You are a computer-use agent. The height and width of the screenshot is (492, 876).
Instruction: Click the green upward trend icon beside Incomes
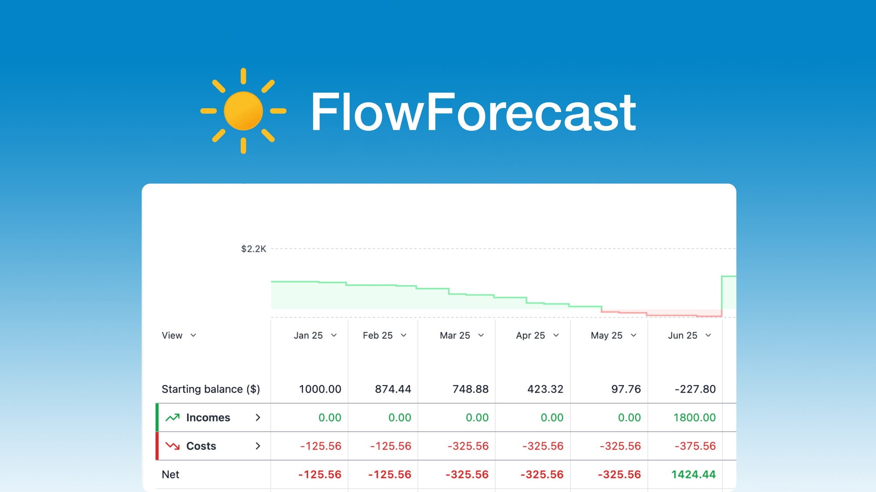tap(173, 417)
